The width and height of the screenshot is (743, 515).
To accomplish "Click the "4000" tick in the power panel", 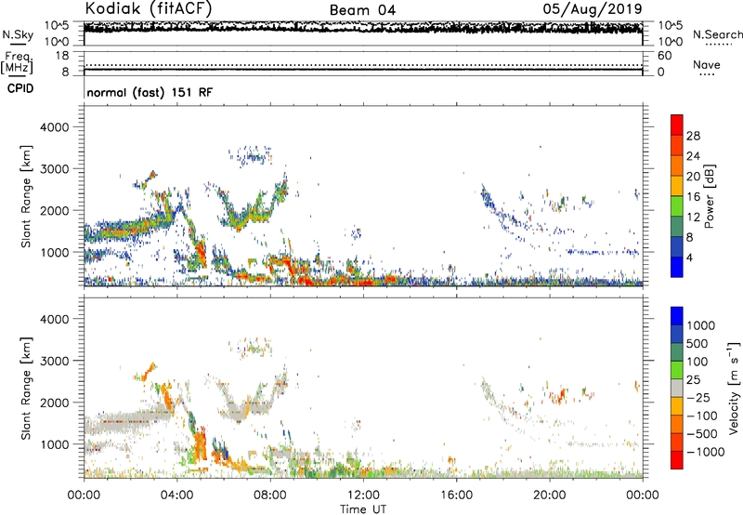I will tap(55, 127).
